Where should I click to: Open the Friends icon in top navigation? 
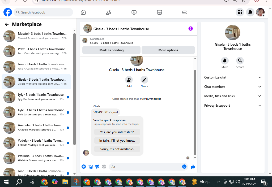tap(109, 12)
